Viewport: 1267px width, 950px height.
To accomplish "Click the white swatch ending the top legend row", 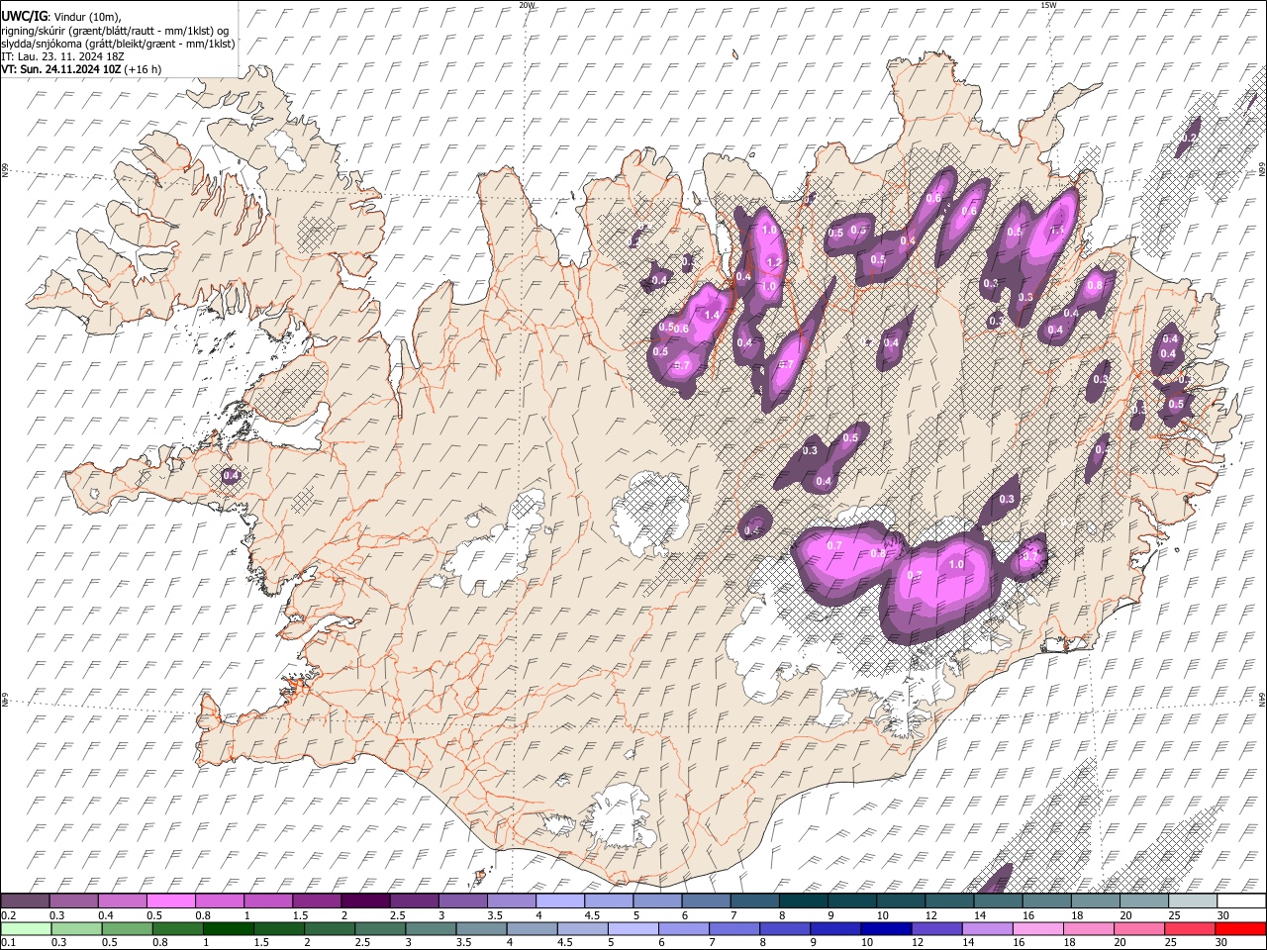I will [1240, 902].
